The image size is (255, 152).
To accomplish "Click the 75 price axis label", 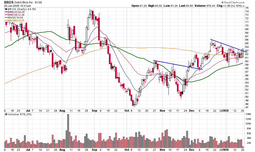I will pos(247,8).
